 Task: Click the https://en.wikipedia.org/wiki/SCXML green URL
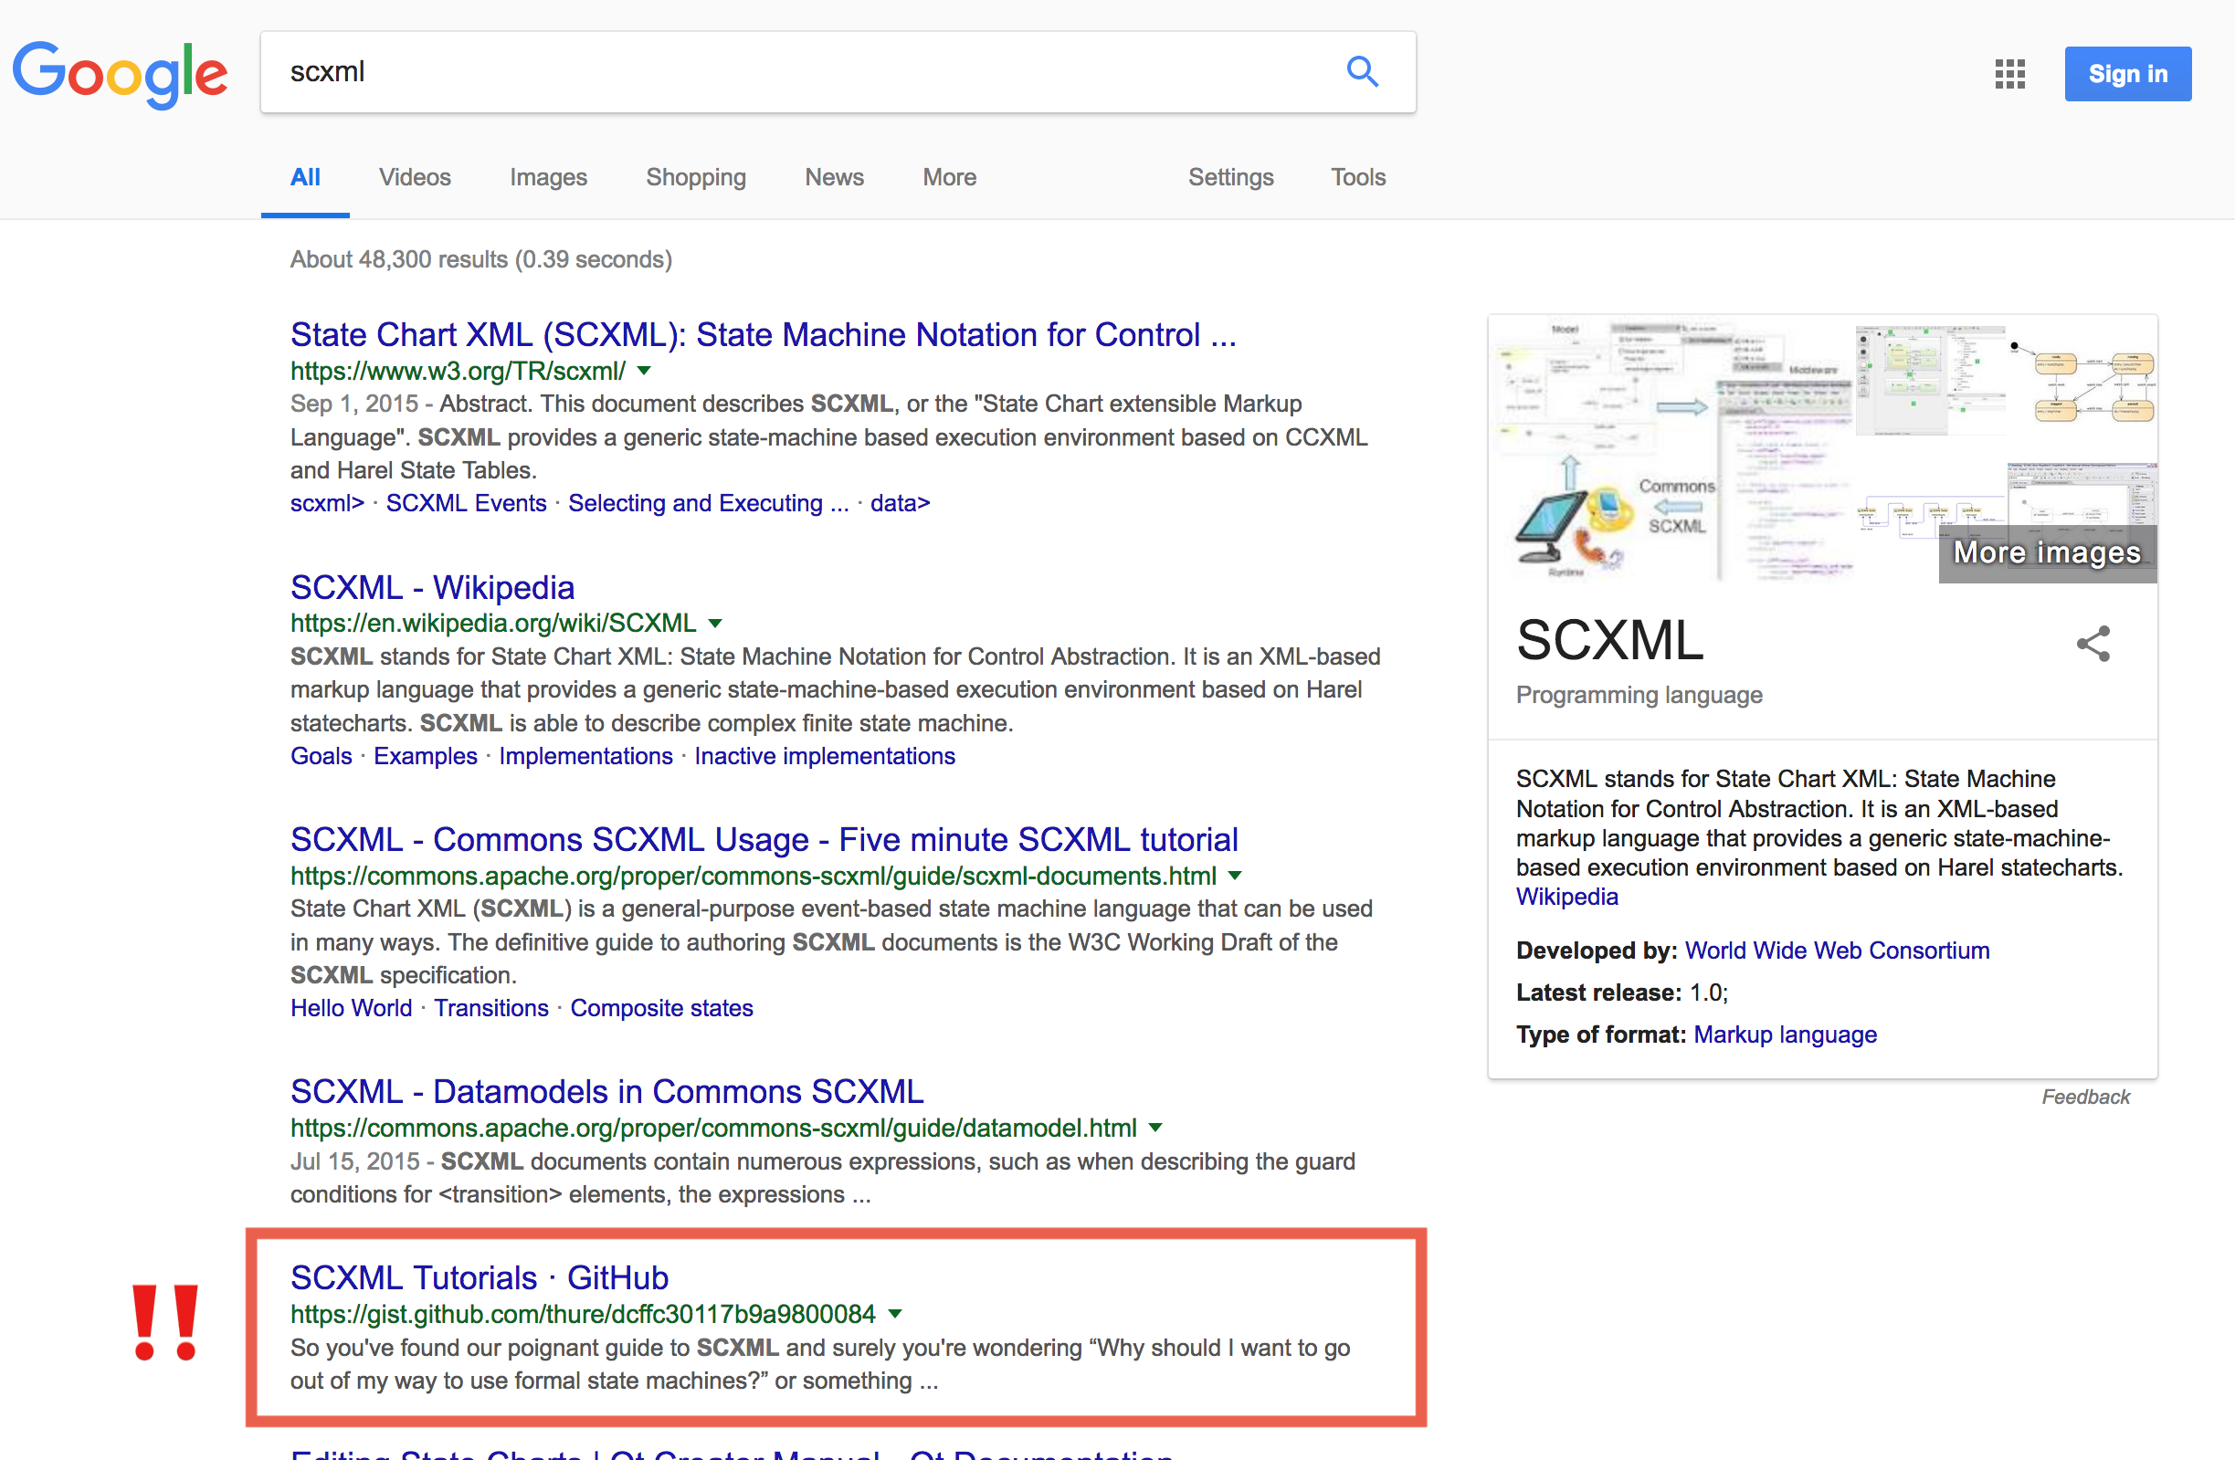point(493,624)
